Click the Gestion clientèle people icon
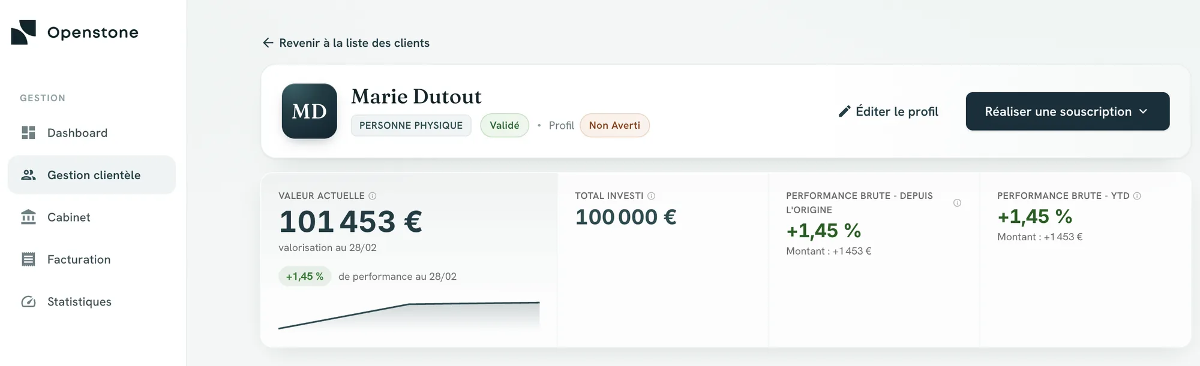1200x366 pixels. [28, 175]
